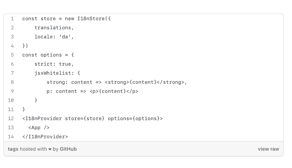
Task: Select line number 5
Action: coord(12,55)
